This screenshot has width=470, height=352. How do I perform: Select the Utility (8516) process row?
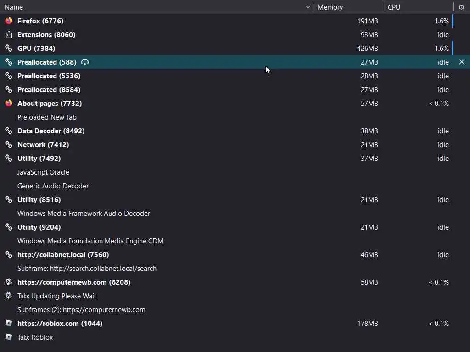(235, 200)
